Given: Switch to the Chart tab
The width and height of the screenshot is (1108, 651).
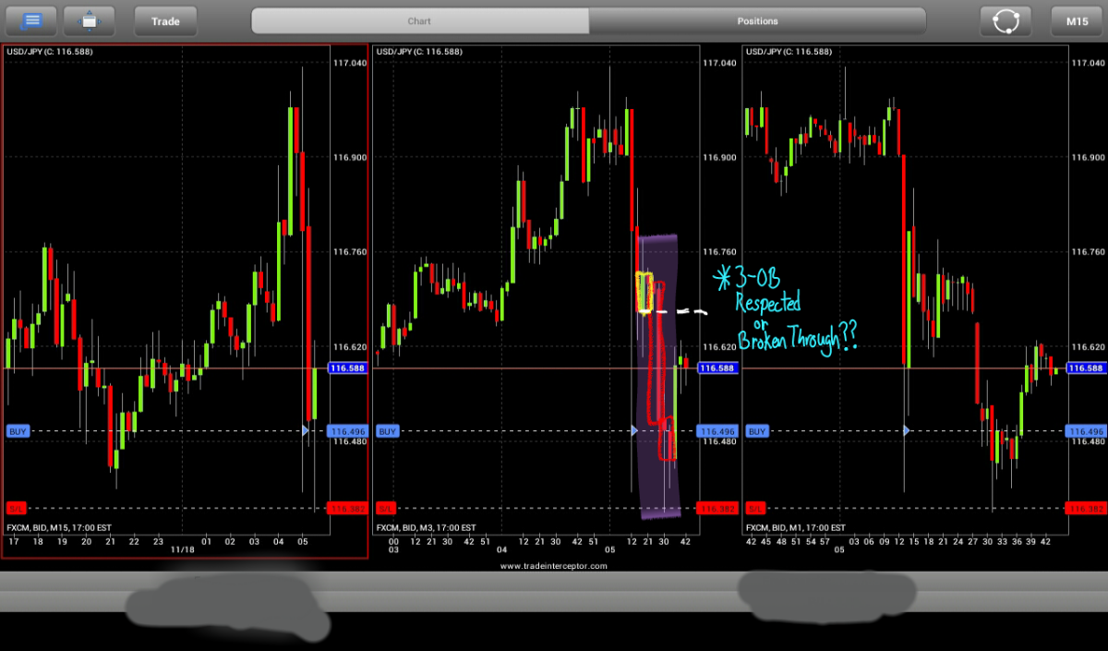Looking at the screenshot, I should click(420, 20).
